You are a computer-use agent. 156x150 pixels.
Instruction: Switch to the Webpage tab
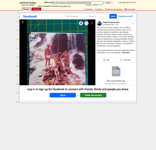[26, 9]
